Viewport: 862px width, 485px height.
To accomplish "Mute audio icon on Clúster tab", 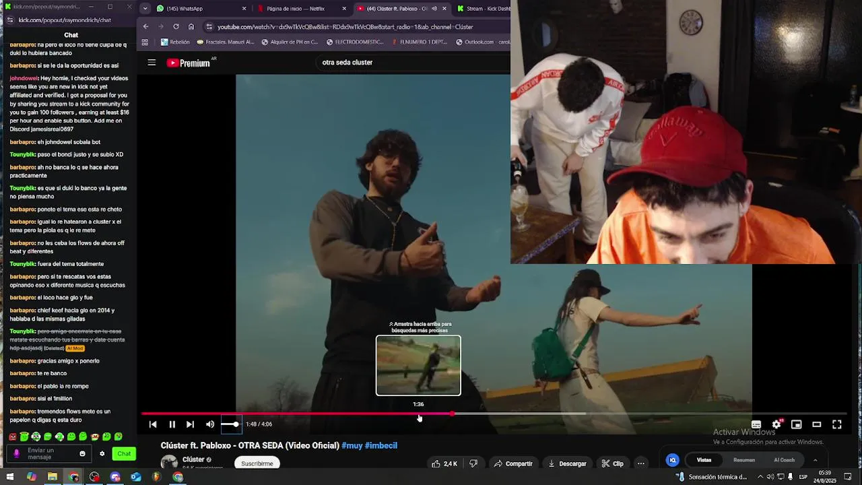I will point(434,9).
